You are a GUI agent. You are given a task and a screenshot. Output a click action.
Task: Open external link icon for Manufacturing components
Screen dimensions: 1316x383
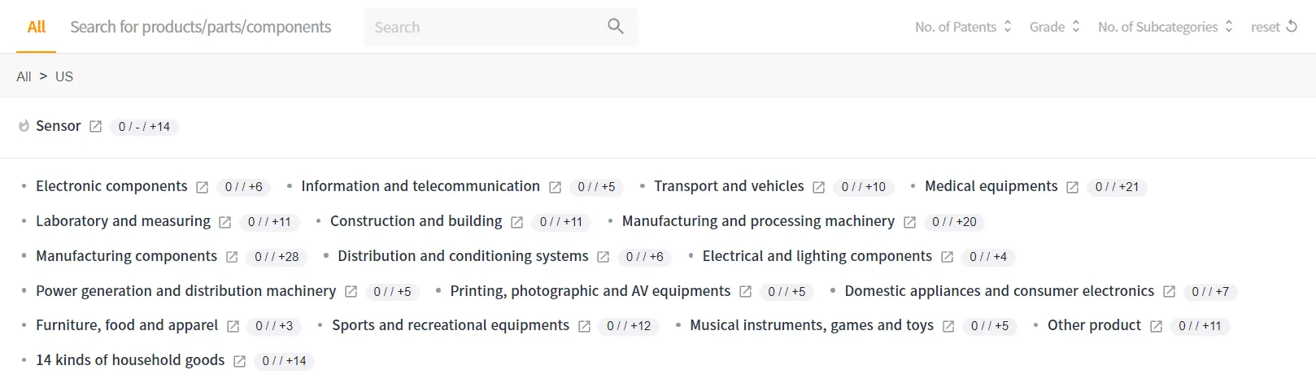click(232, 257)
